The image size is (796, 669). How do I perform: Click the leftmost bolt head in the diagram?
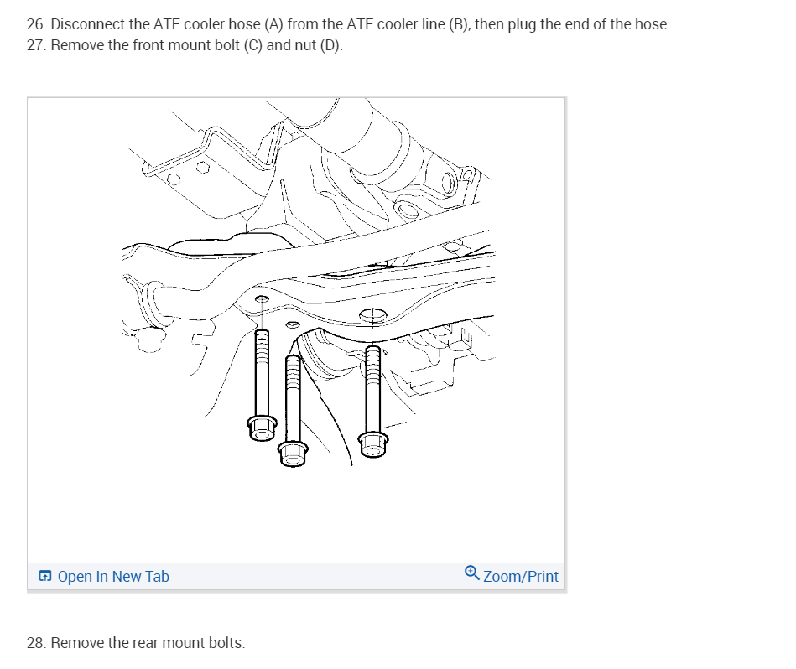tap(262, 428)
